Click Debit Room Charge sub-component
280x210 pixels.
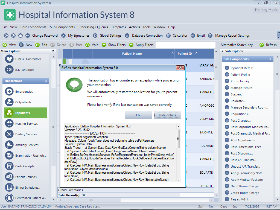coord(244,186)
